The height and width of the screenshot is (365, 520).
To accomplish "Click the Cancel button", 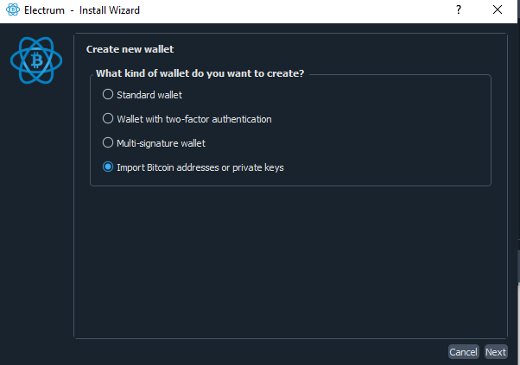I will [463, 352].
